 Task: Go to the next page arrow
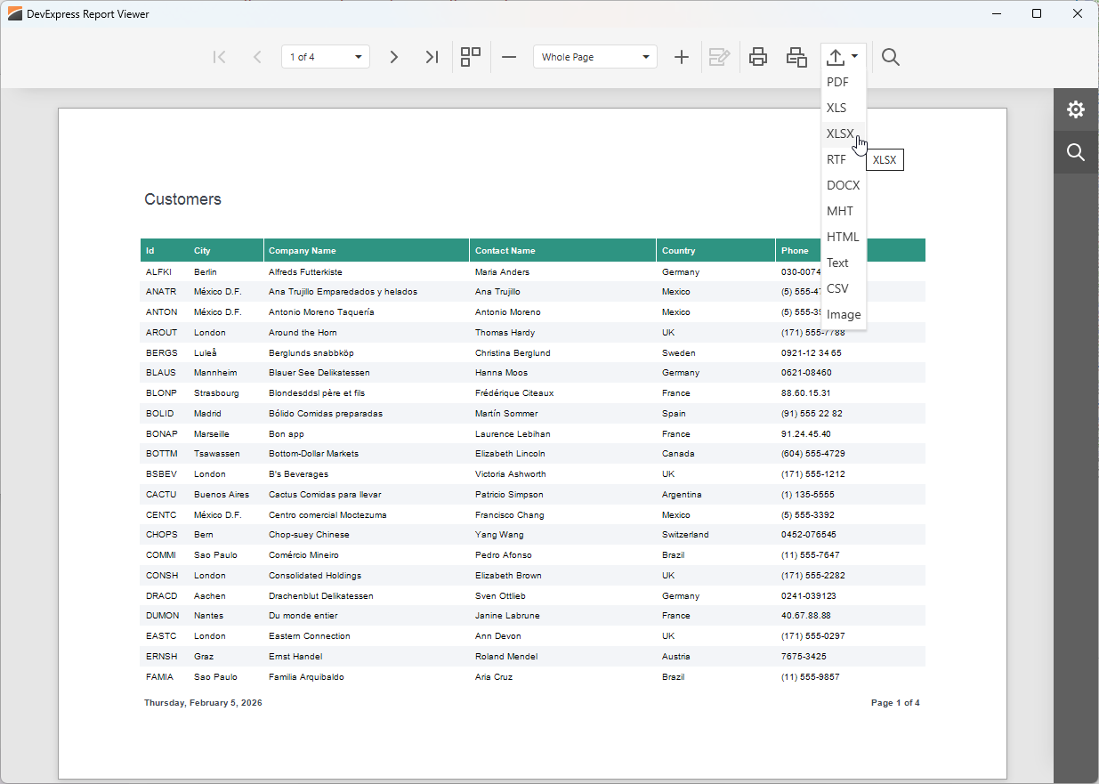[x=394, y=56]
